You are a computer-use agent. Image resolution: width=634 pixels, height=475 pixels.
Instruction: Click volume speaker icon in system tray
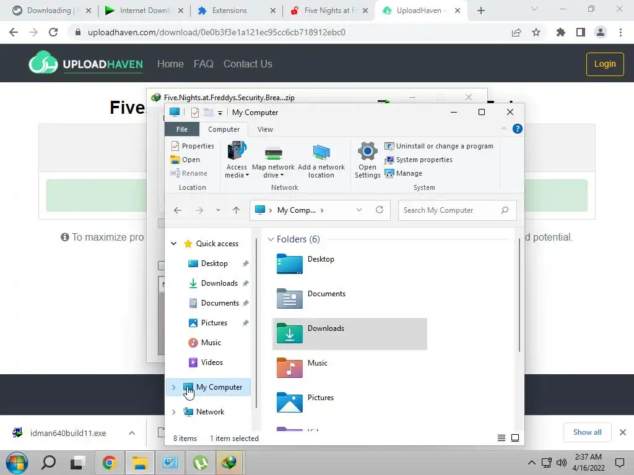pos(561,463)
